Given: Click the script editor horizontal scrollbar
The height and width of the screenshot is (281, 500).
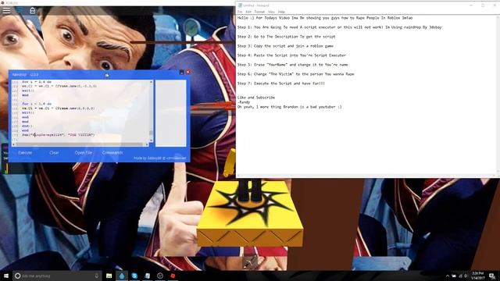Looking at the screenshot, I should pyautogui.click(x=80, y=144).
